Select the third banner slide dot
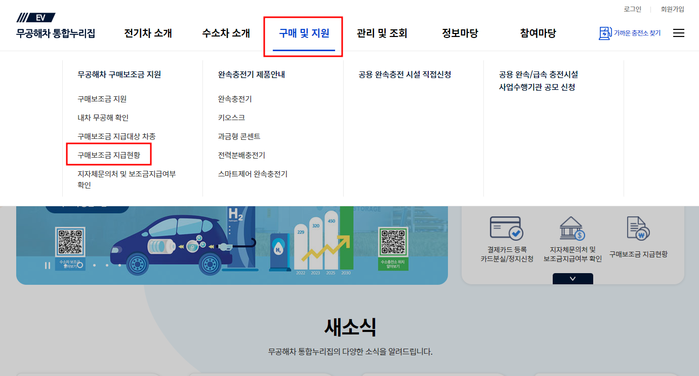699x376 pixels. pos(107,265)
